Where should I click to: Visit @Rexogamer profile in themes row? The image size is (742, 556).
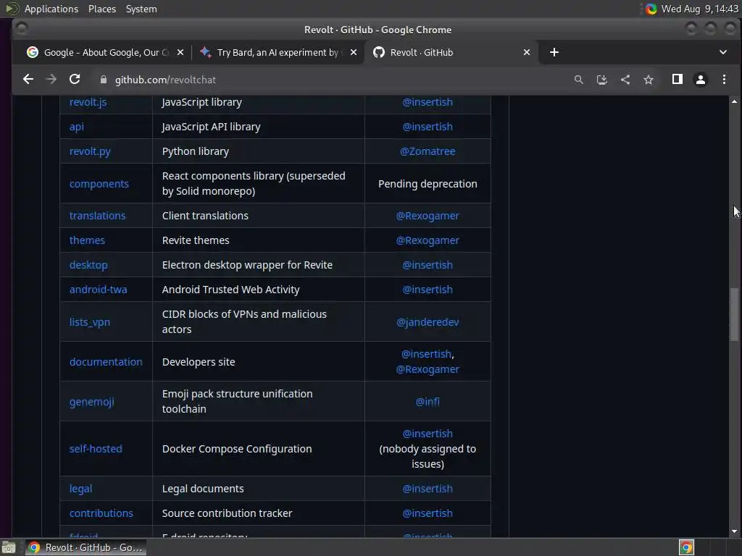428,240
